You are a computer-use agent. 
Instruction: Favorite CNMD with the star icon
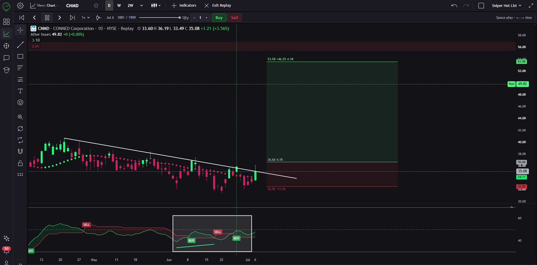96,6
